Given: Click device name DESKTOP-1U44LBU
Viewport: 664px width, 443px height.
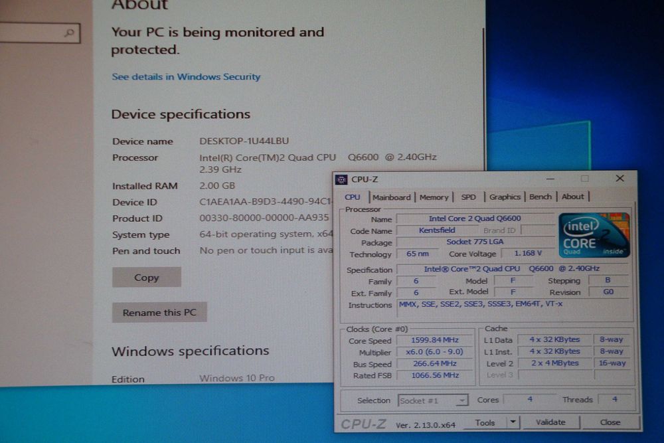Looking at the screenshot, I should point(244,141).
